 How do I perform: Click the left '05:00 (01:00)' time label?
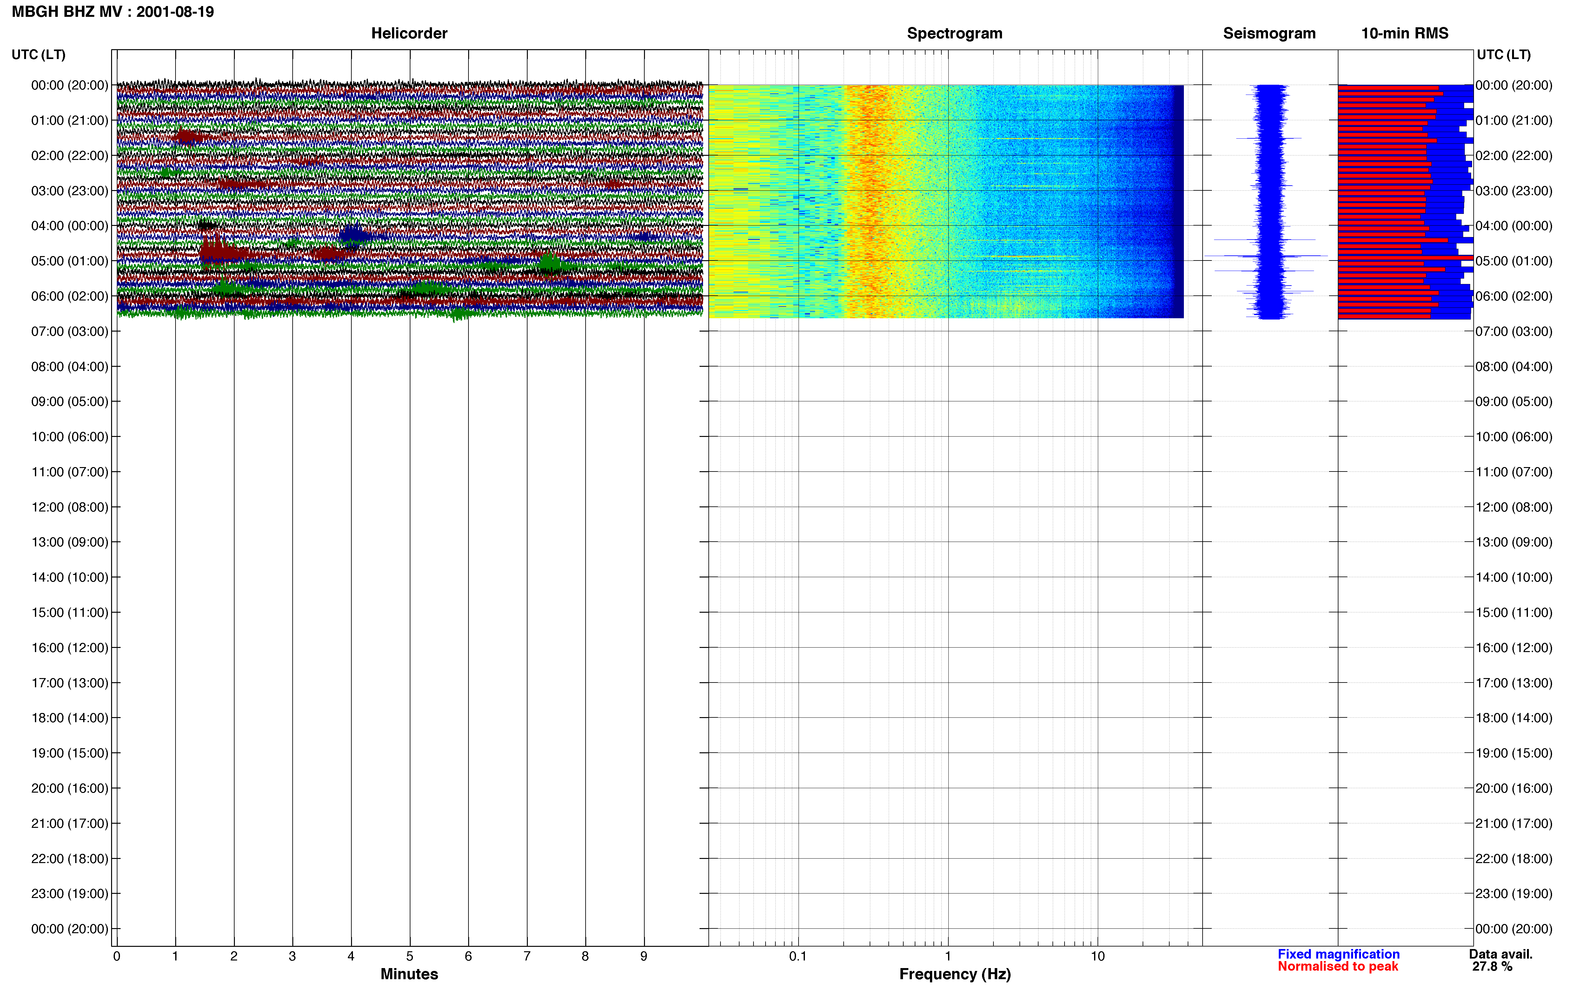(x=70, y=261)
